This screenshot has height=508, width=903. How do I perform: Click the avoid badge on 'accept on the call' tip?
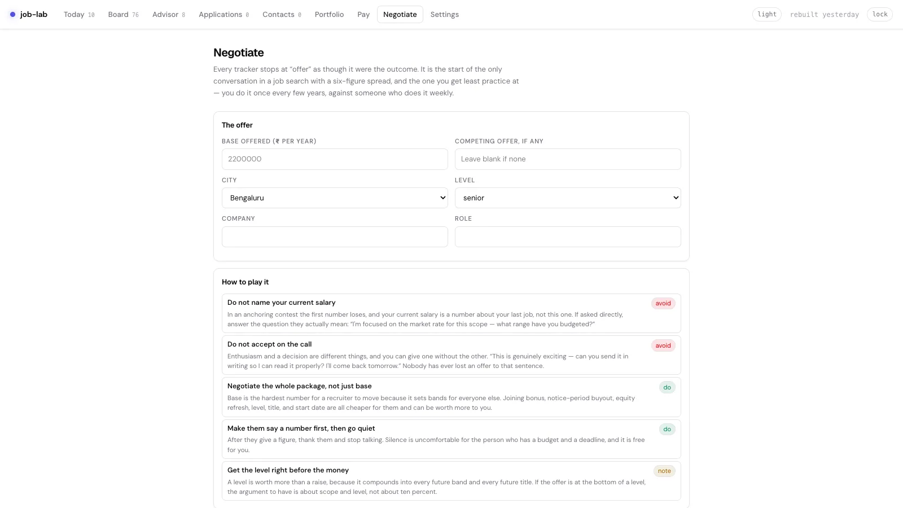[x=663, y=345]
